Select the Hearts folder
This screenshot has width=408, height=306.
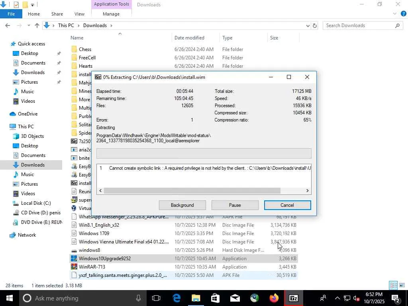[x=86, y=66]
